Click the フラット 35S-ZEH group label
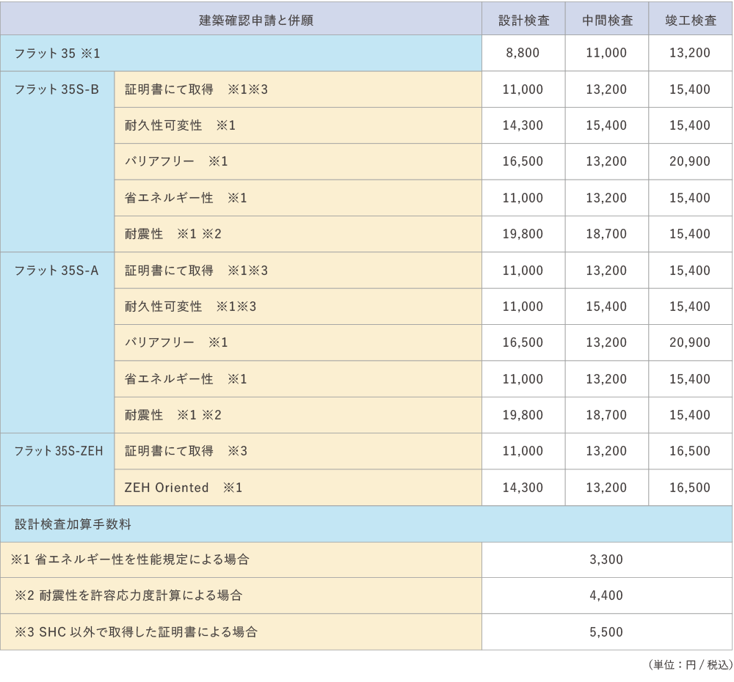The width and height of the screenshot is (734, 682). coord(59,451)
